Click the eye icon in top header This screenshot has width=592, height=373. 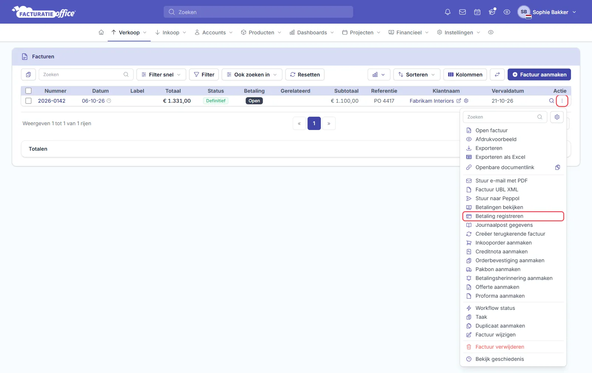pos(507,12)
